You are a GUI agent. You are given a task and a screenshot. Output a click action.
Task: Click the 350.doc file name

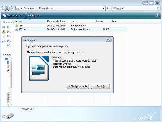click(x=23, y=29)
